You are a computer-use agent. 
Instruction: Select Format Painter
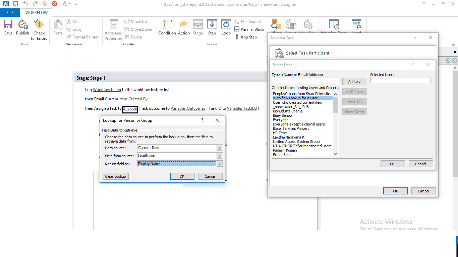pyautogui.click(x=82, y=37)
